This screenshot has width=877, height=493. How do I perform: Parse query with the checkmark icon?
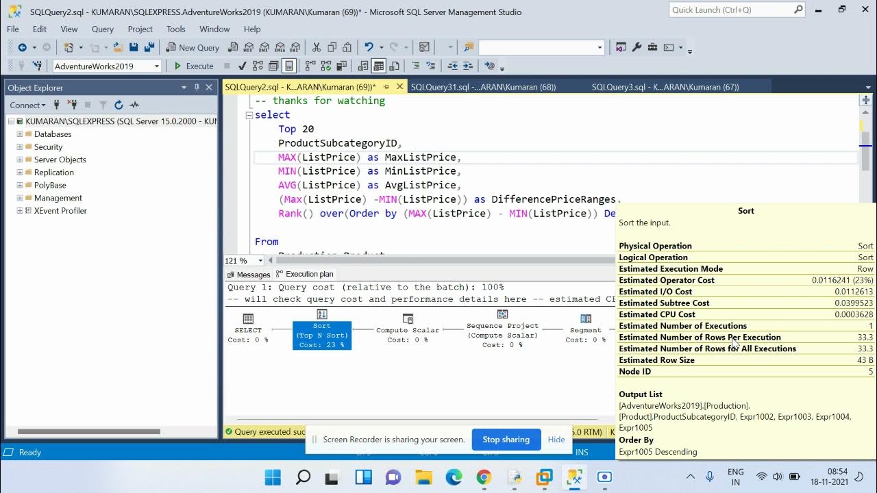click(242, 66)
